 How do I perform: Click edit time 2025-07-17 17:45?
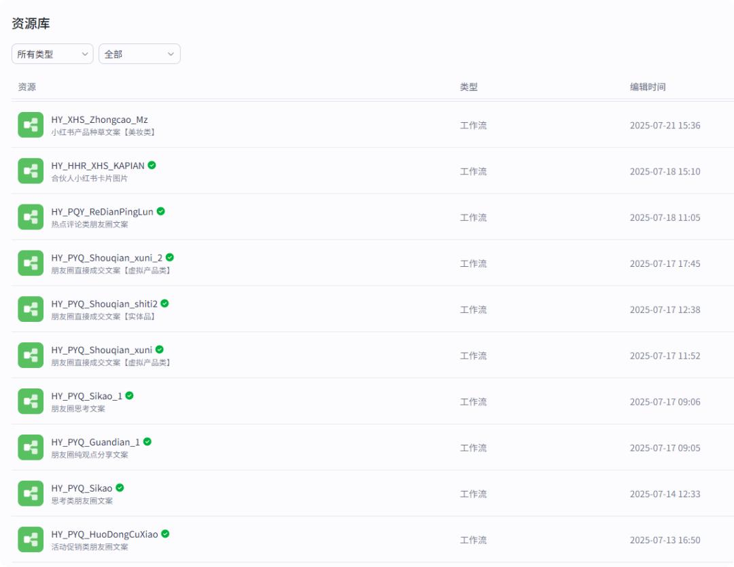coord(665,263)
